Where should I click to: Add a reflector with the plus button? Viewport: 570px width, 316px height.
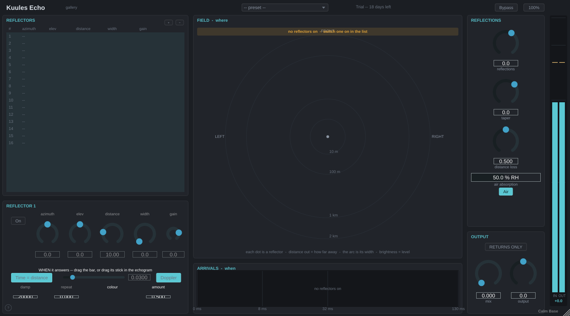[x=169, y=23]
